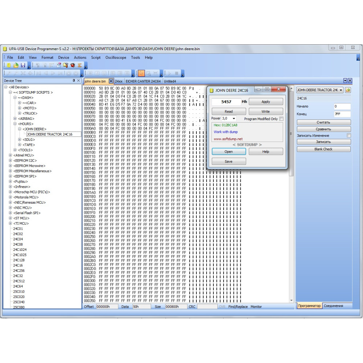Click the hammer configuration toolbar icon
Image resolution: width=363 pixels, height=363 pixels.
click(65, 65)
